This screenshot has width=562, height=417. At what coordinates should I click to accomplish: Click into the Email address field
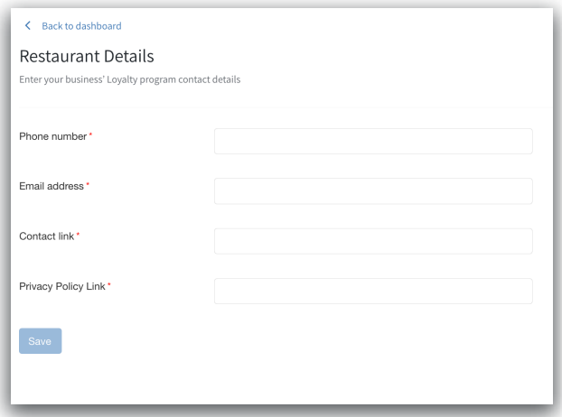373,190
